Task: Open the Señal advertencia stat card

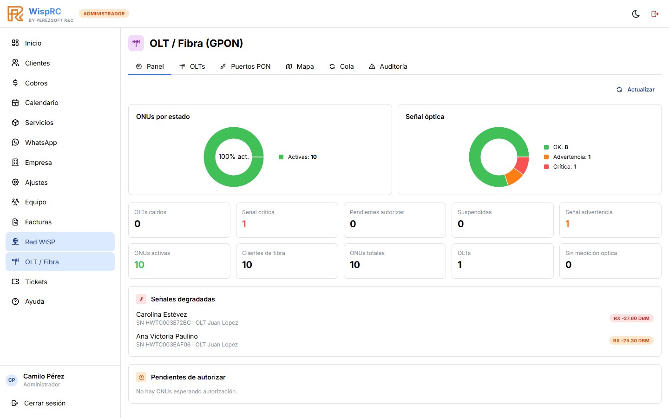Action: coord(610,220)
